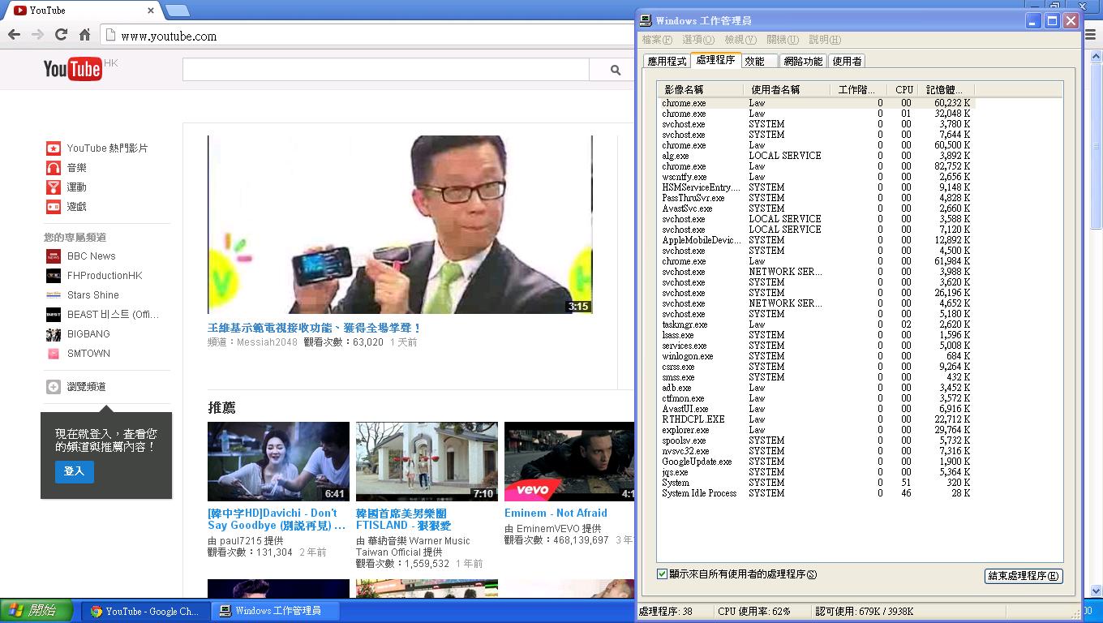Click the 結束處理程序 button

point(1024,576)
